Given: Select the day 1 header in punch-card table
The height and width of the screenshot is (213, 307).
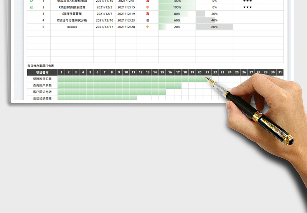Looking at the screenshot, I should coord(61,72).
